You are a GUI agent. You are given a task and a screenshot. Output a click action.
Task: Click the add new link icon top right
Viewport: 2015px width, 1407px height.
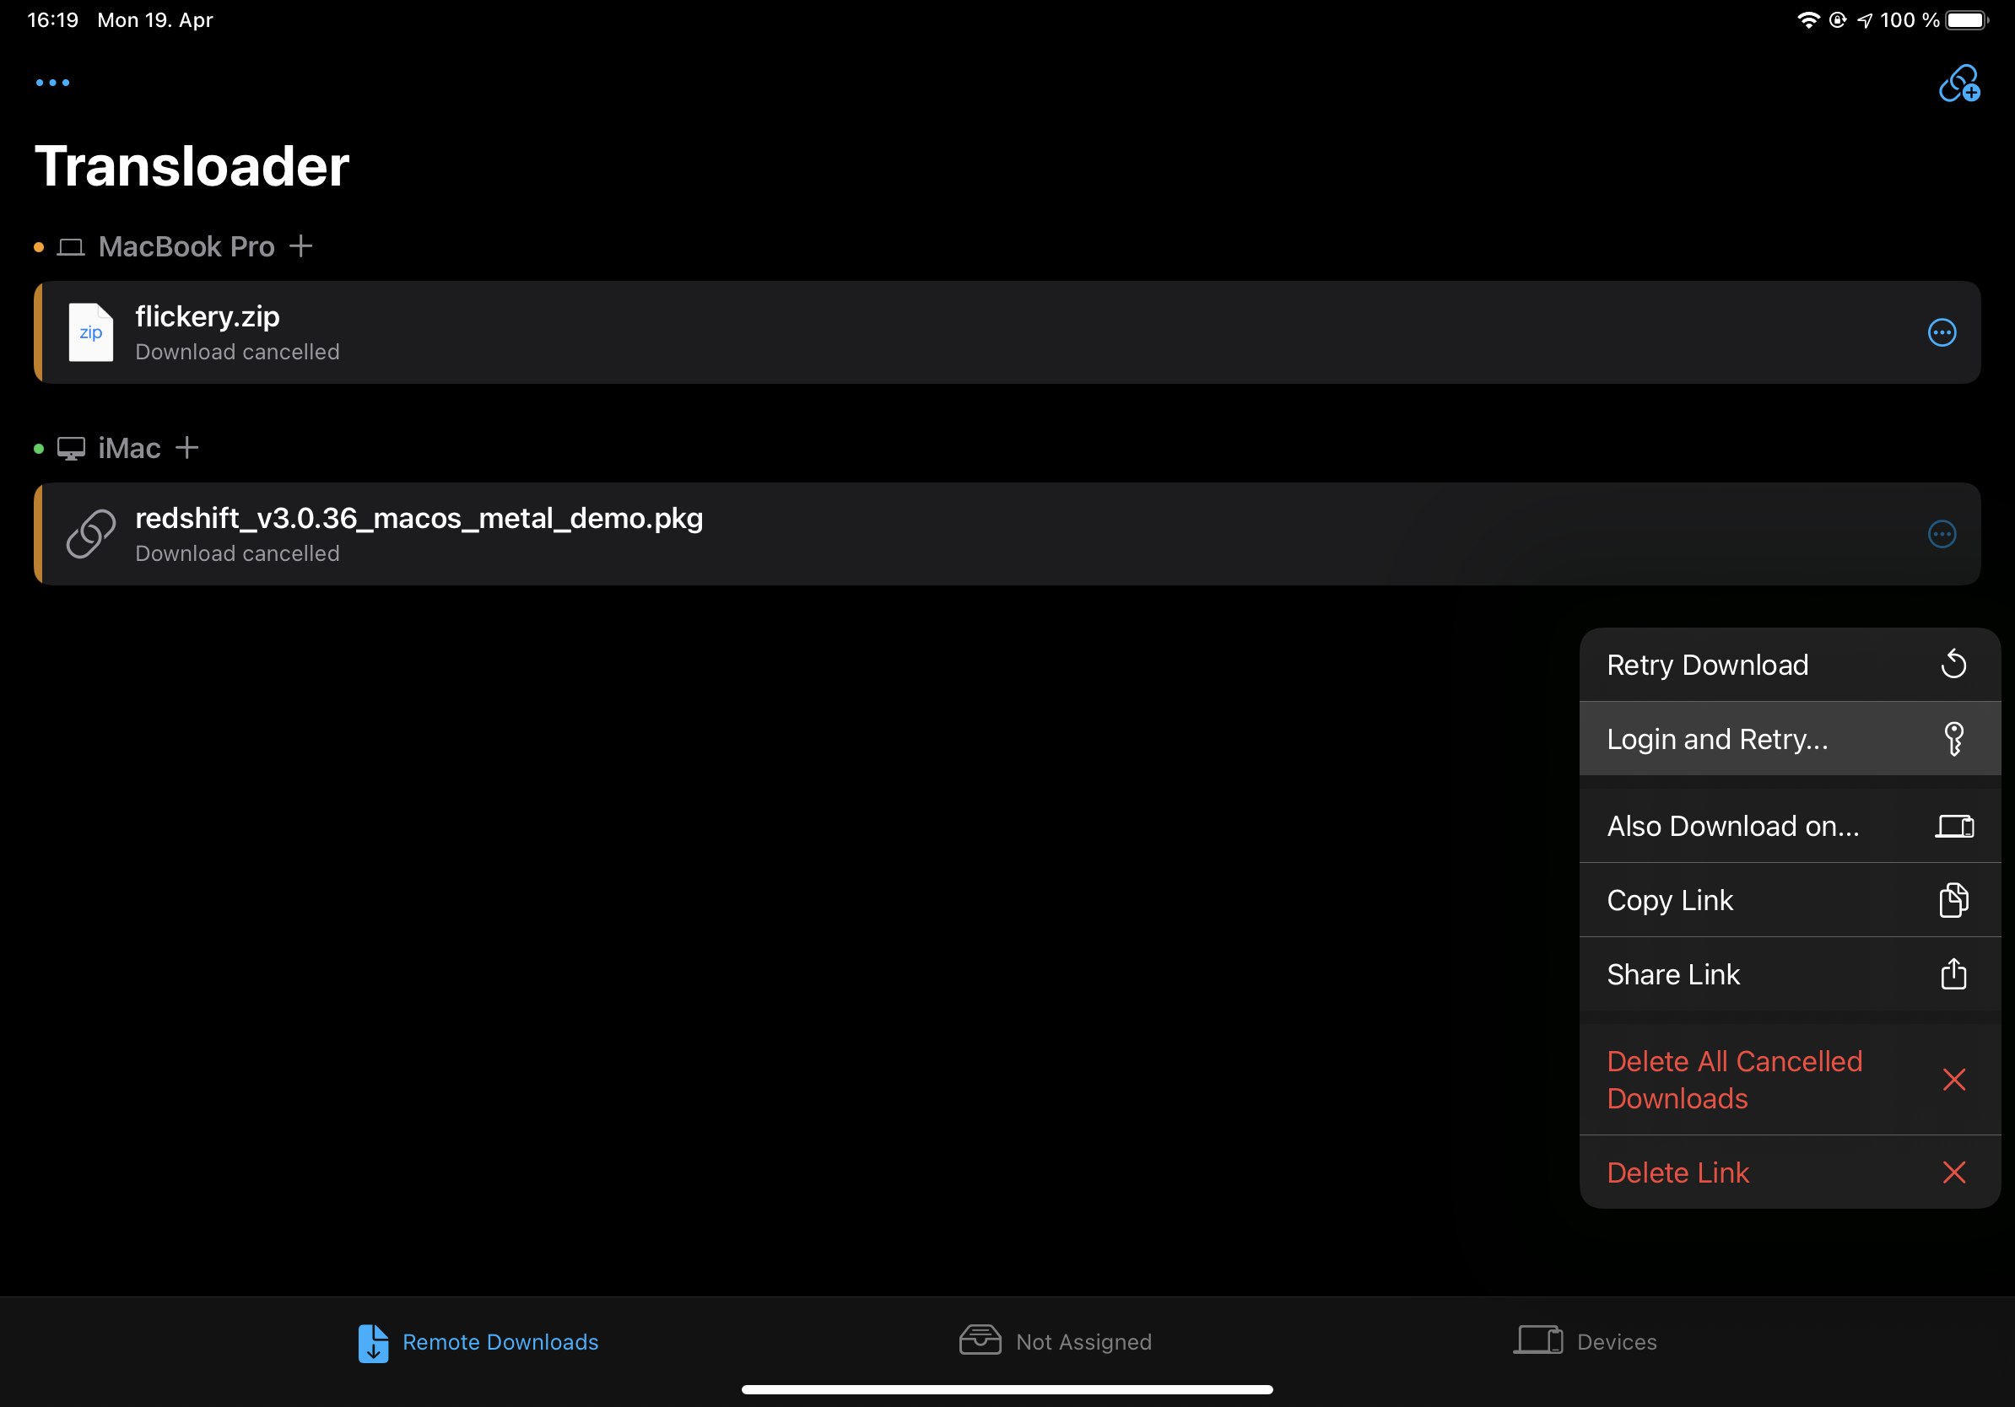pos(1958,83)
